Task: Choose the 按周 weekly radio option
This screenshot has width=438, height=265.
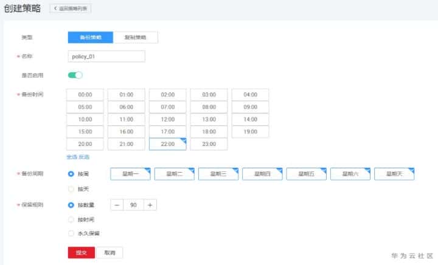Action: pos(71,174)
